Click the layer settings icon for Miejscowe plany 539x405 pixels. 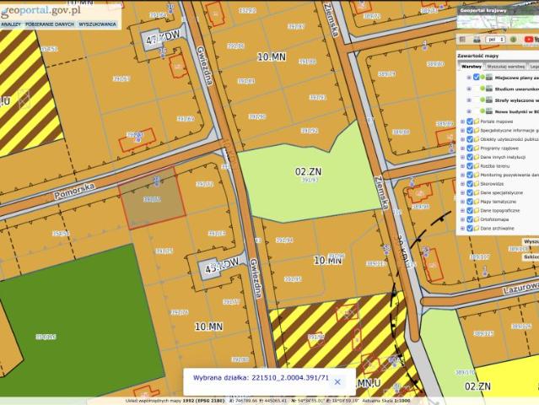pyautogui.click(x=489, y=78)
